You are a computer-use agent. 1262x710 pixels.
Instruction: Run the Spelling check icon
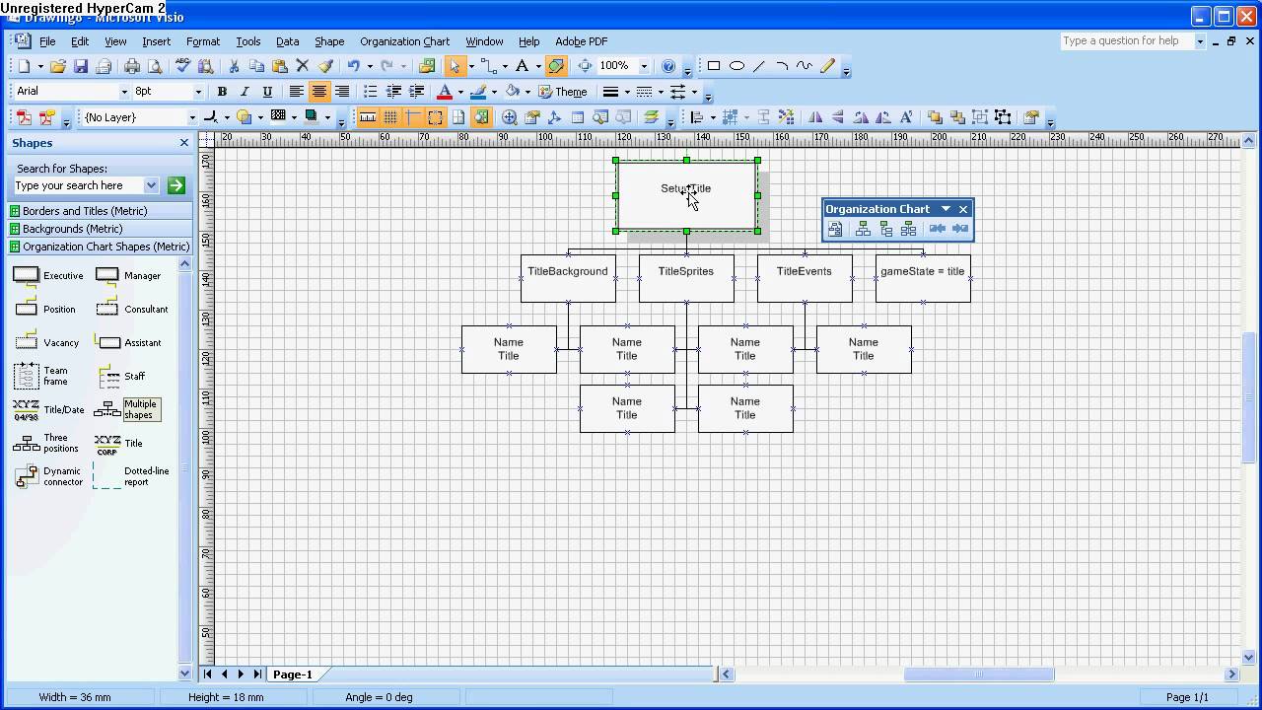click(x=182, y=66)
